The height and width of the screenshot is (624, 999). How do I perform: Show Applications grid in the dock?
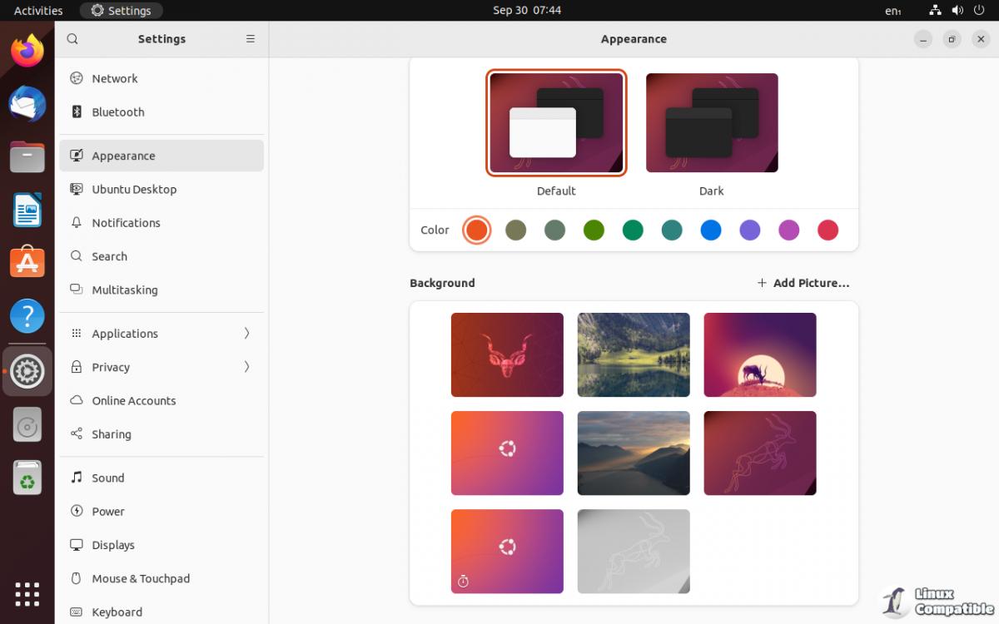pos(27,594)
